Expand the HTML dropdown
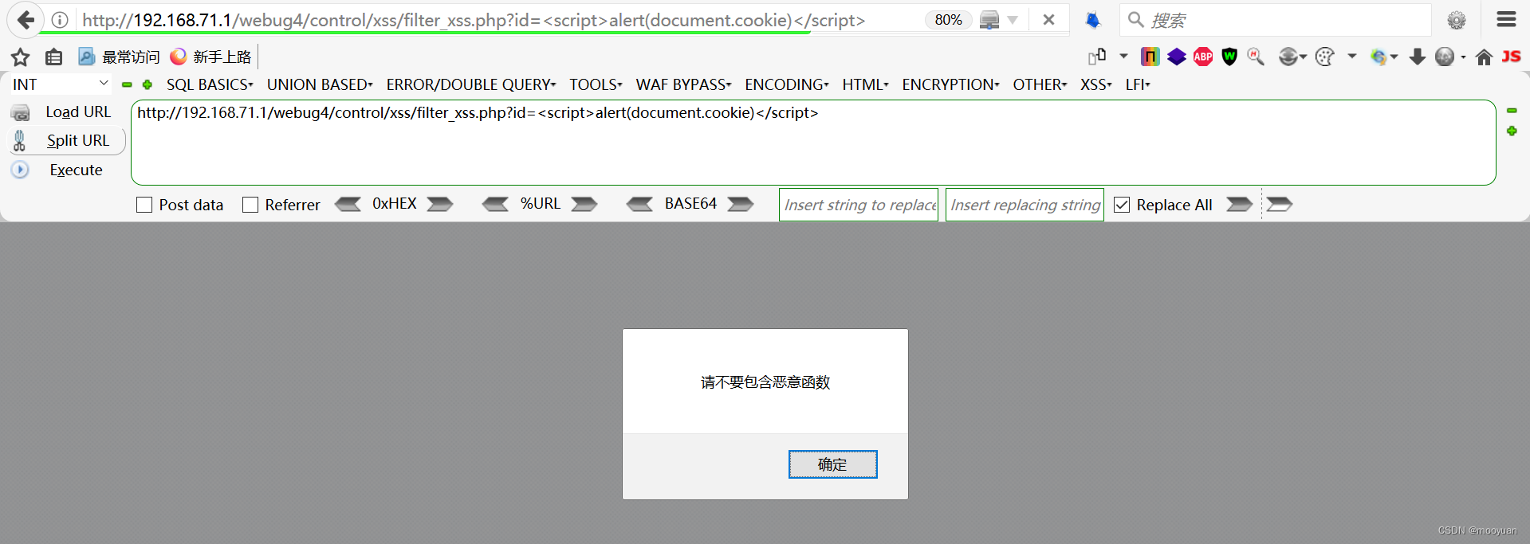This screenshot has width=1530, height=544. [x=865, y=84]
